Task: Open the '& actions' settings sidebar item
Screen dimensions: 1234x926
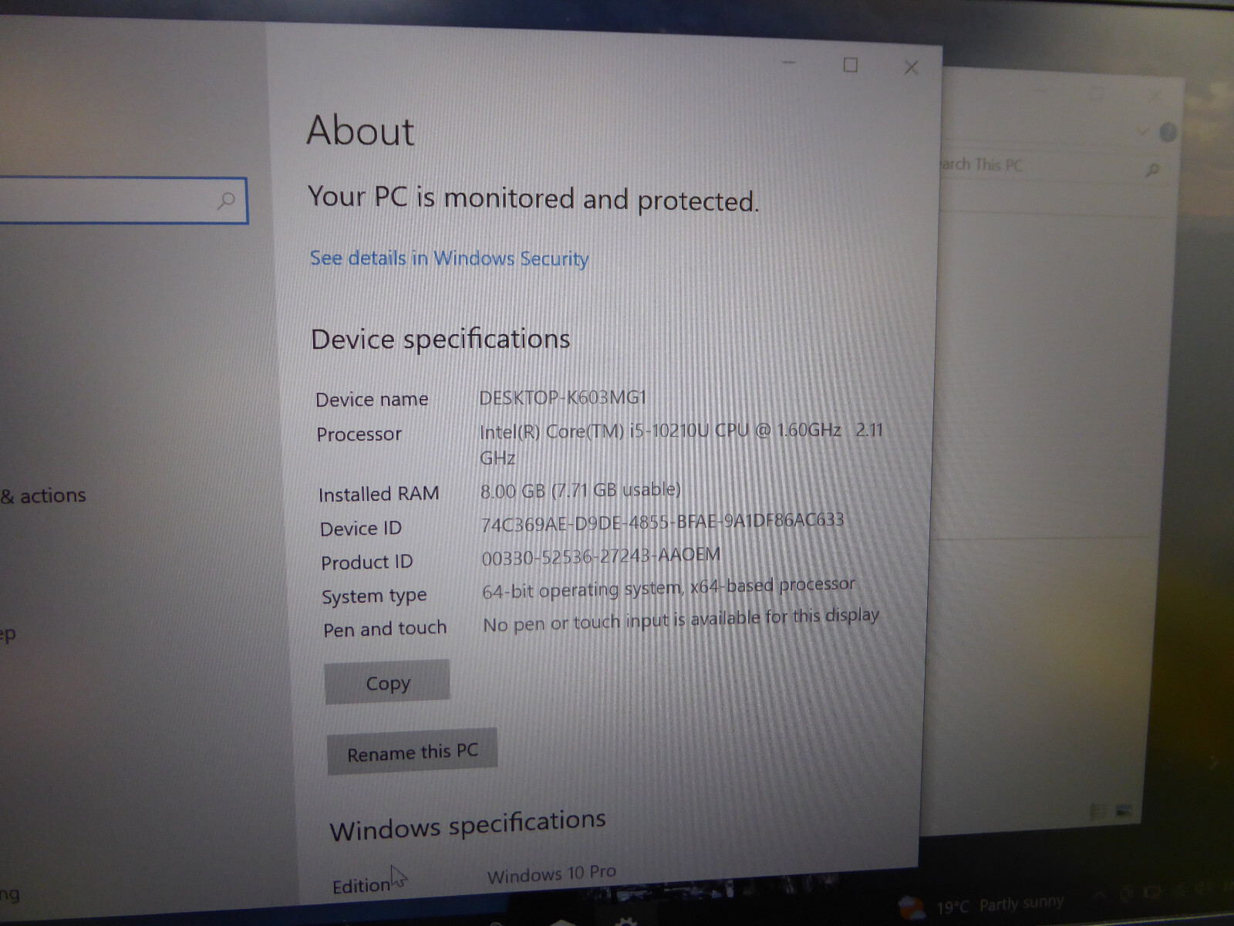Action: (43, 495)
